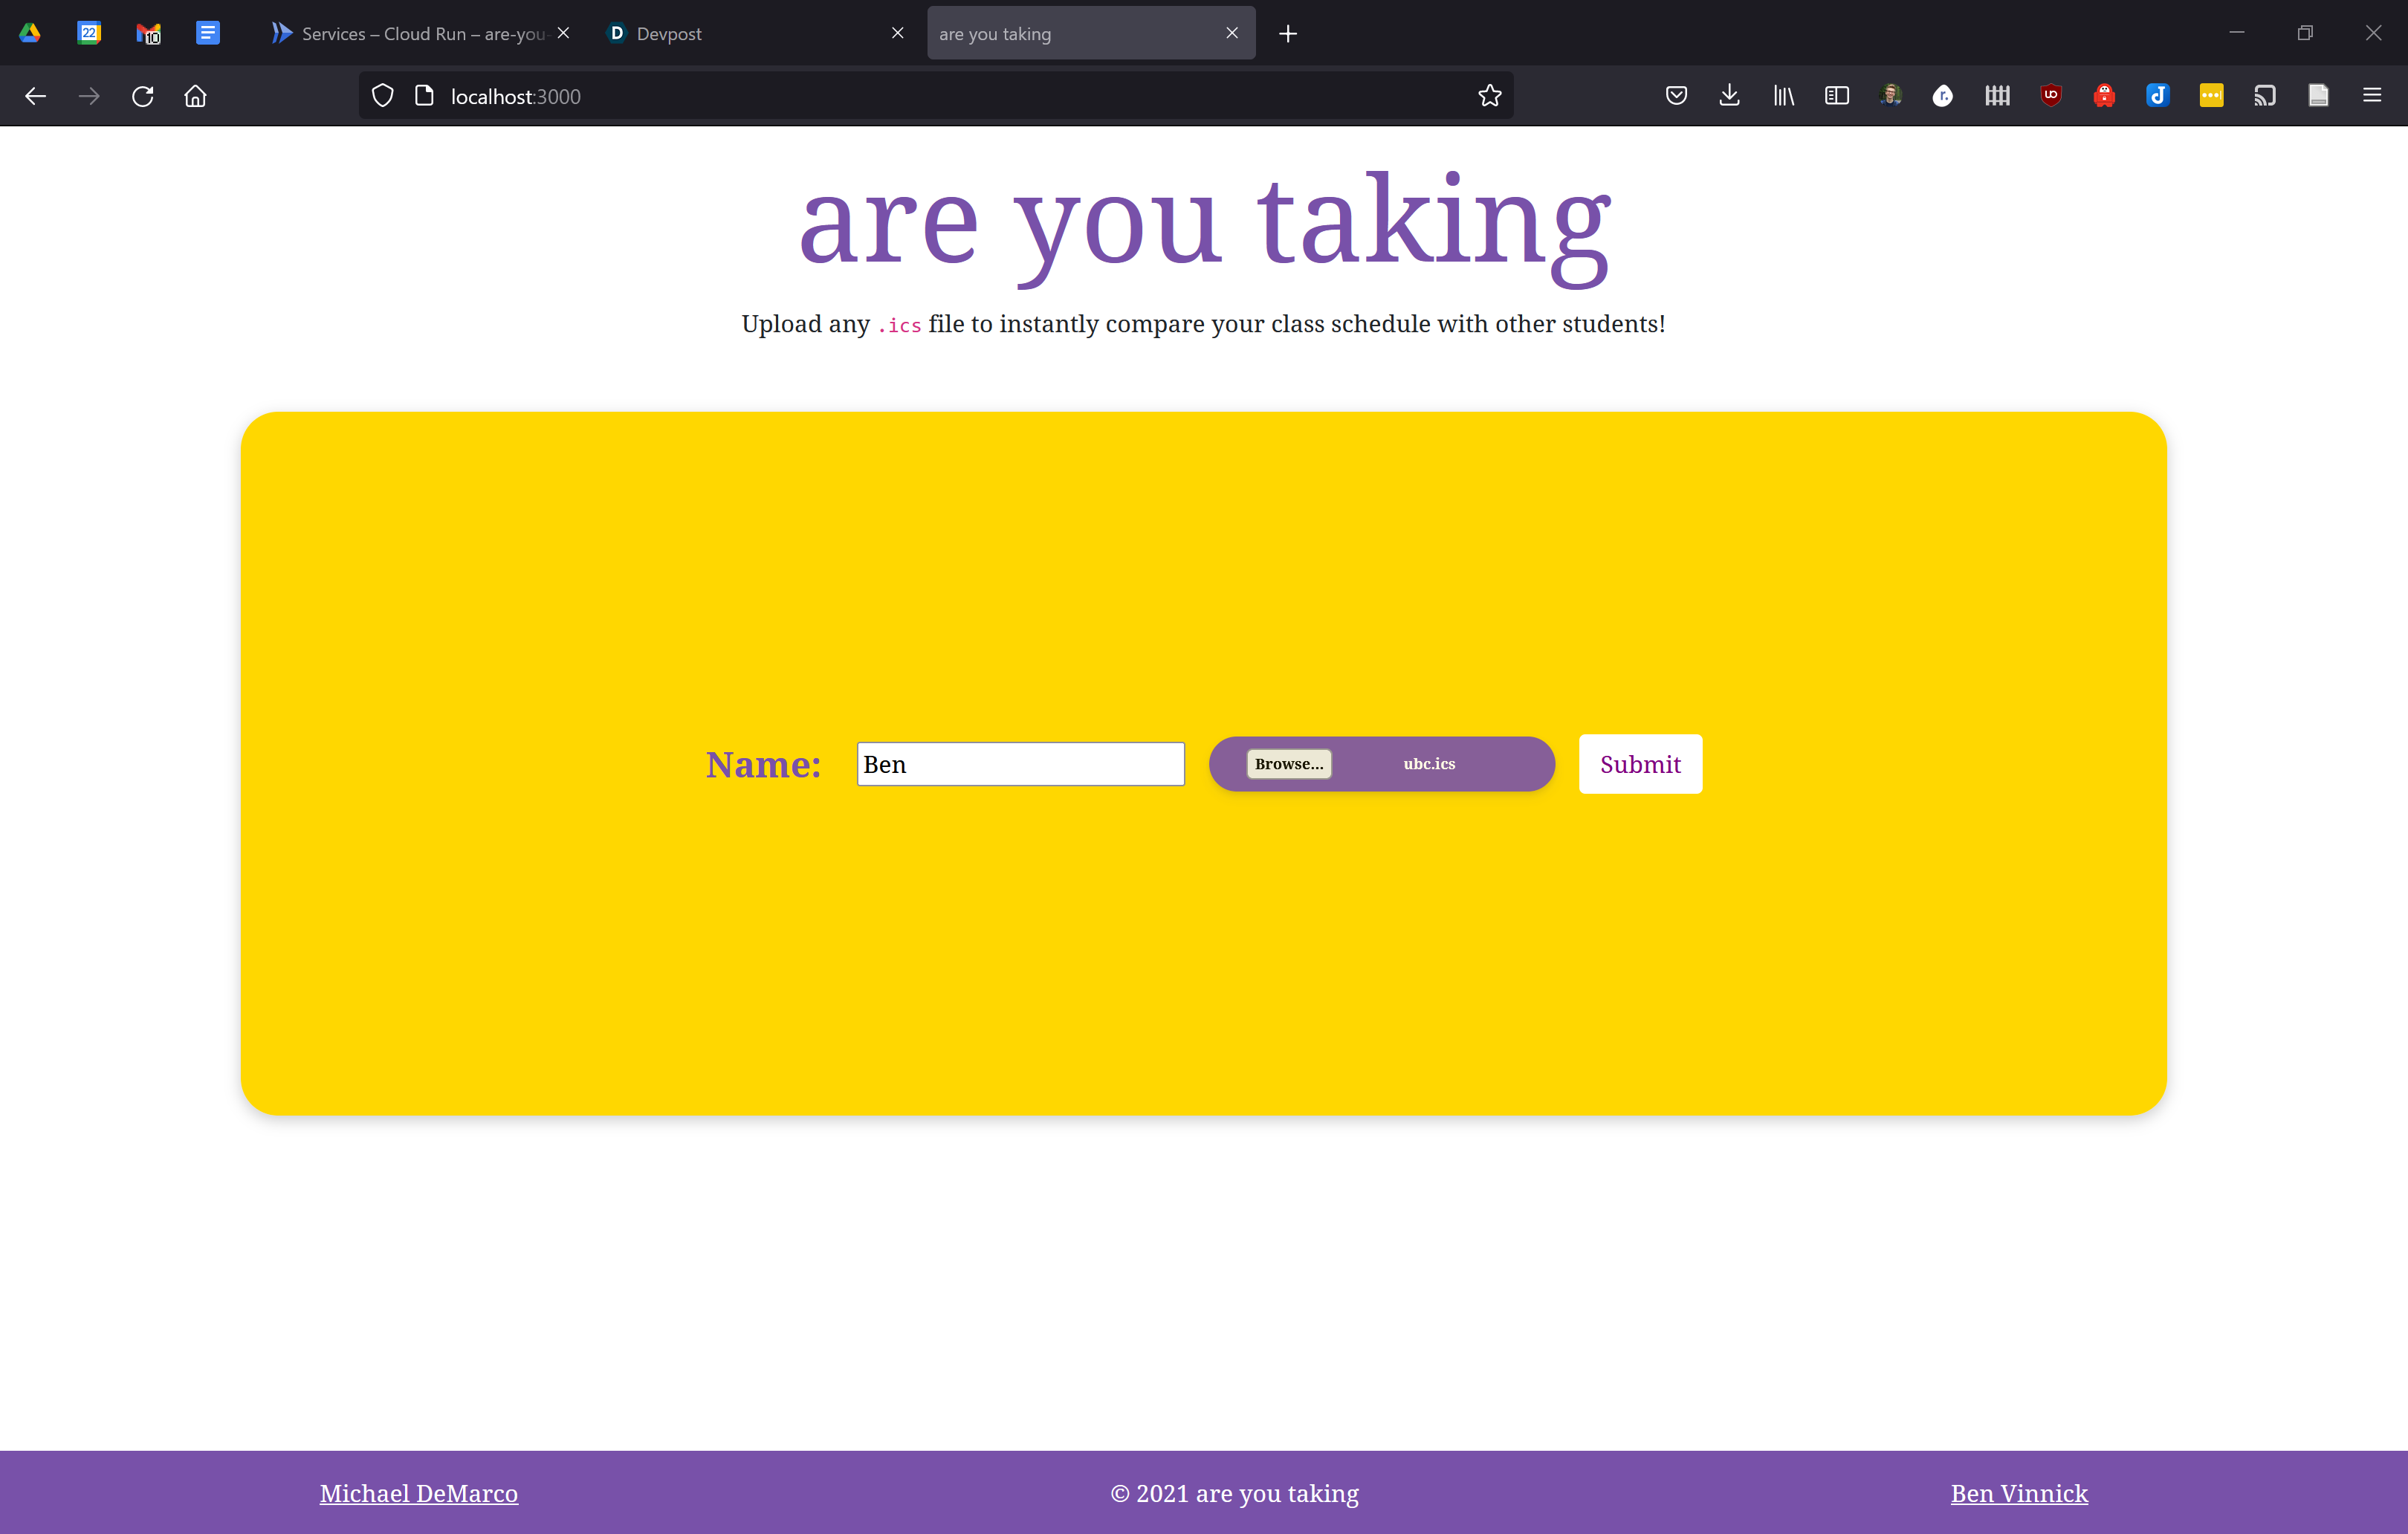This screenshot has width=2408, height=1534.
Task: Open the Downloads panel icon
Action: click(x=1729, y=96)
